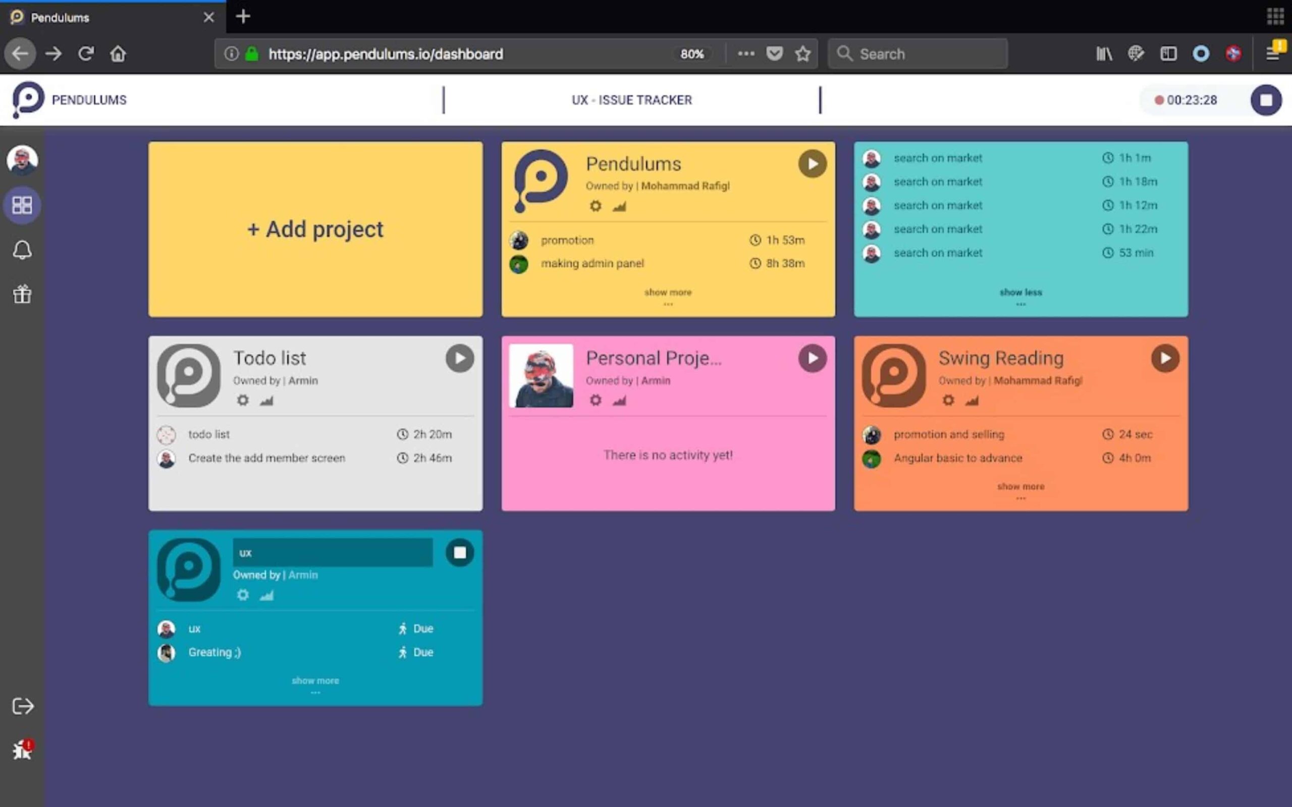The image size is (1292, 807).
Task: Start timer on Pendulums project
Action: coord(813,164)
